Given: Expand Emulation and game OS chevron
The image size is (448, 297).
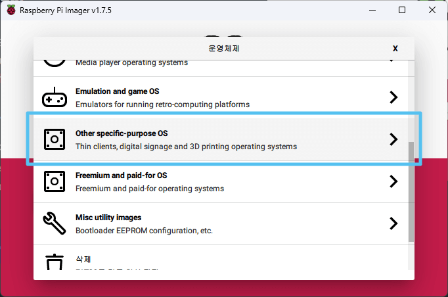Looking at the screenshot, I should (x=393, y=97).
